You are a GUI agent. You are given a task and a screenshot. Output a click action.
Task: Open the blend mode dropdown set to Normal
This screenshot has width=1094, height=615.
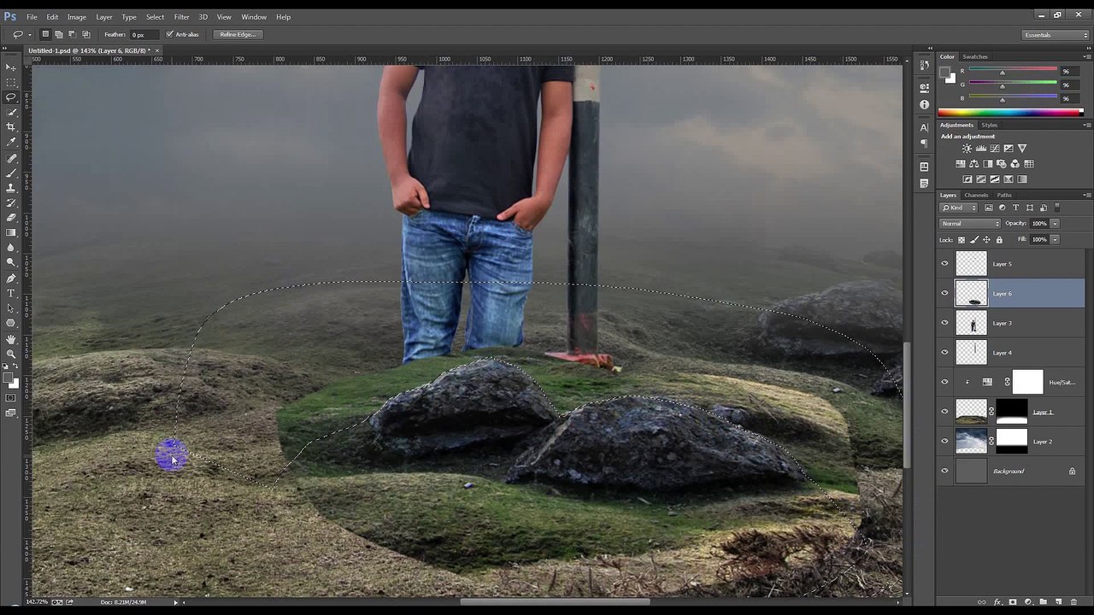[969, 224]
